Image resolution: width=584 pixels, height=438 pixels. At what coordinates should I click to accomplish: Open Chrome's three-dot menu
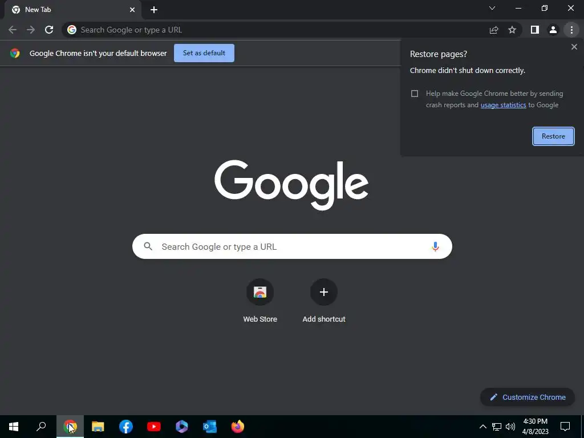point(571,30)
